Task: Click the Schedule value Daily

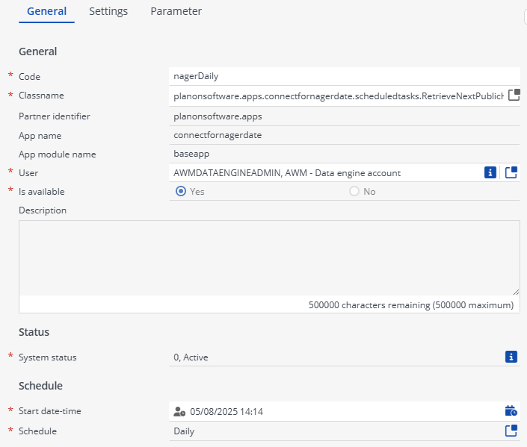Action: 184,431
